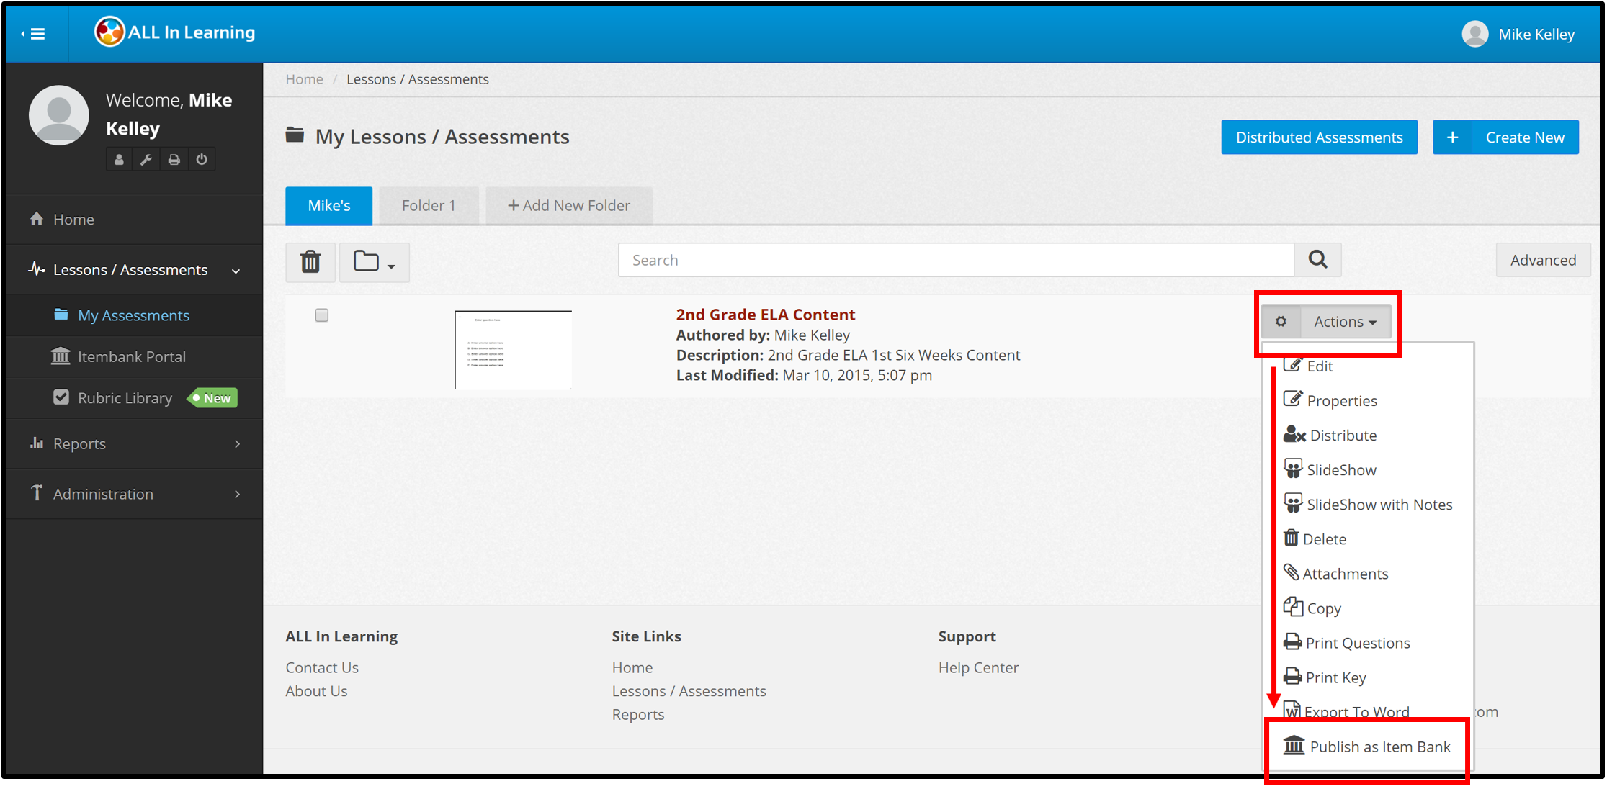This screenshot has width=1607, height=789.
Task: Click the Create New button
Action: pyautogui.click(x=1505, y=137)
